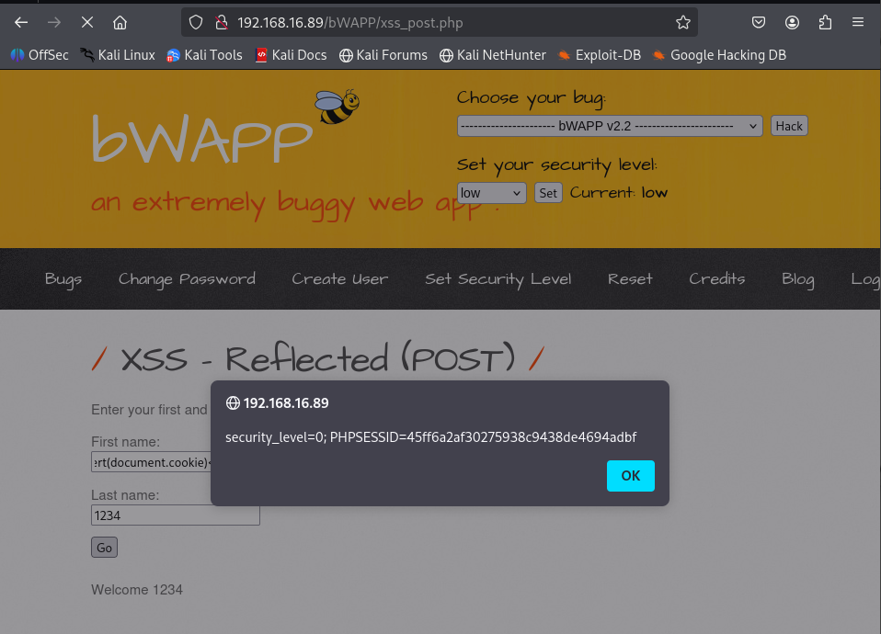
Task: Open the OffSec bookmark
Action: tap(40, 55)
